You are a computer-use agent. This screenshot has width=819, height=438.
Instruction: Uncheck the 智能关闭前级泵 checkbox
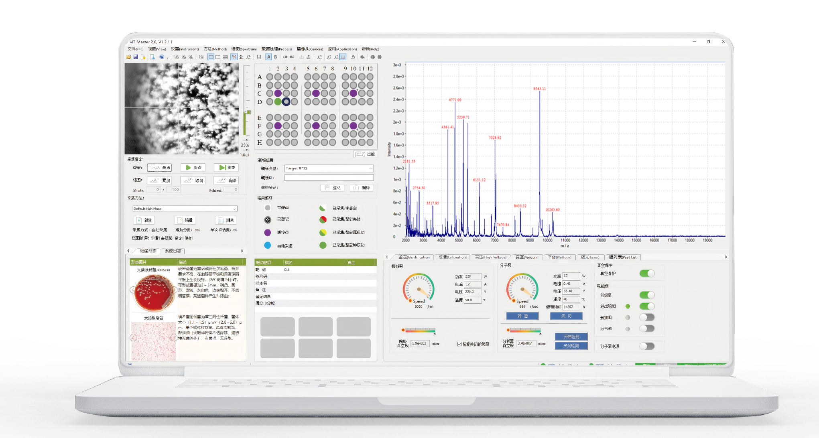click(459, 344)
